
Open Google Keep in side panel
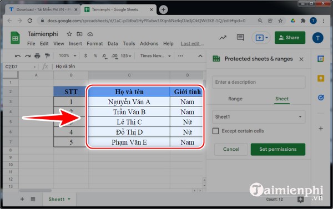click(321, 78)
